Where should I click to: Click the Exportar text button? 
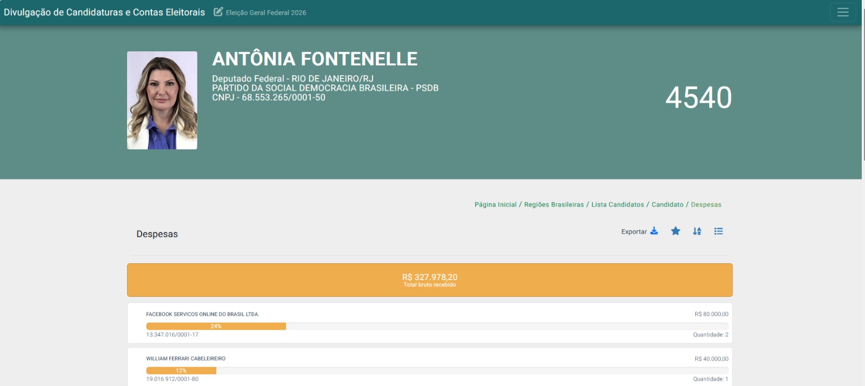point(634,231)
